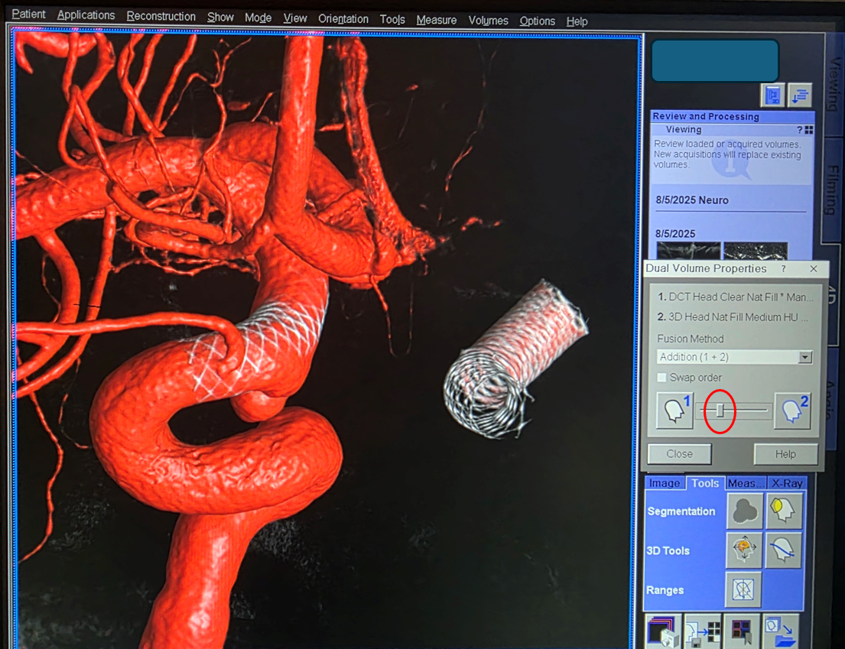Click the blob-shaped Segmentation tool icon
This screenshot has height=649, width=845.
click(744, 511)
